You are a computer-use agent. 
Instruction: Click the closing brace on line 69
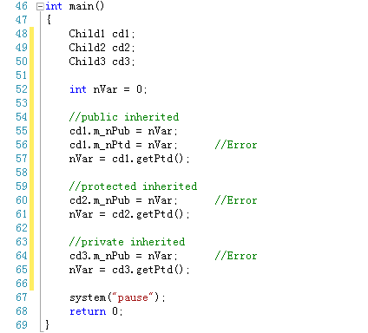click(x=48, y=325)
